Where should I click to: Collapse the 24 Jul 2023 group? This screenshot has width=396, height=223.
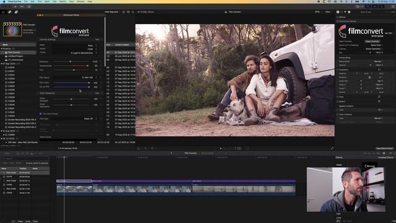pyautogui.click(x=1, y=139)
